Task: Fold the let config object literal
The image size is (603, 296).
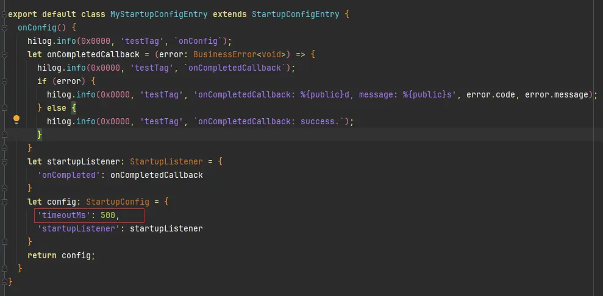Action: [x=4, y=202]
